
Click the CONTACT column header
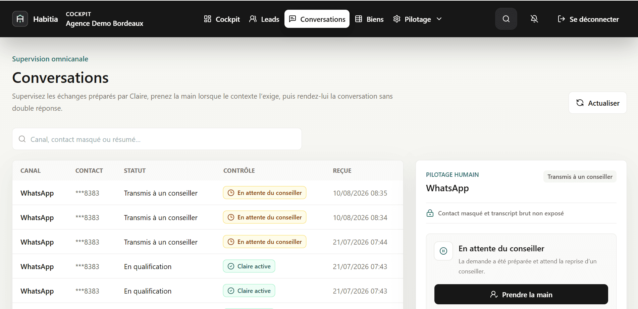point(89,170)
